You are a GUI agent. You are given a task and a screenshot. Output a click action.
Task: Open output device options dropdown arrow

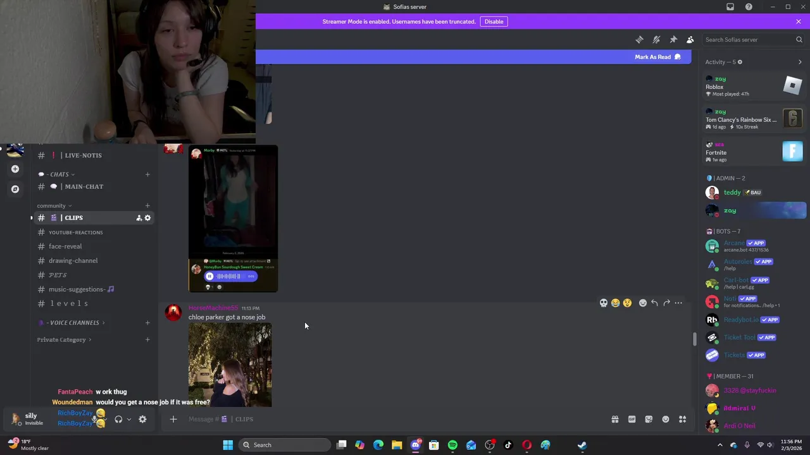[x=128, y=419]
